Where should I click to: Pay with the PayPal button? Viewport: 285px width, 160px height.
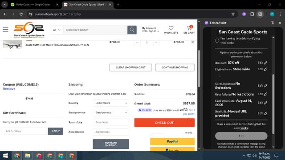tap(172, 141)
